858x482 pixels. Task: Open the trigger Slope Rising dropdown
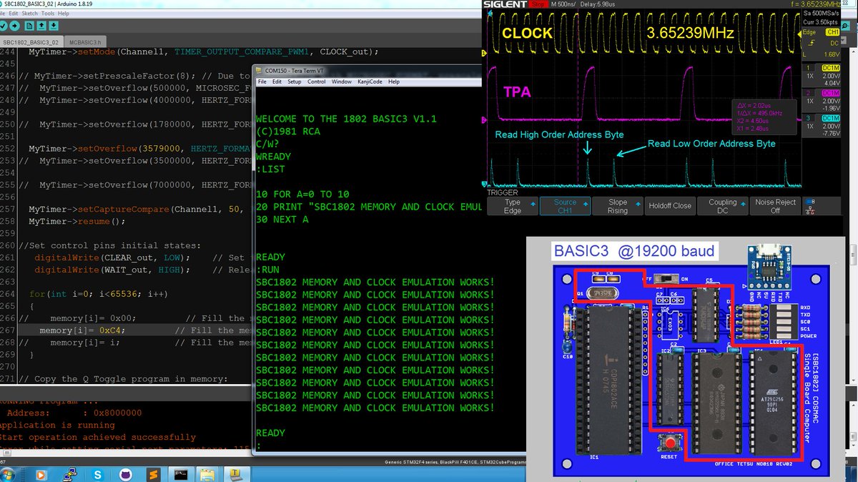pos(618,206)
